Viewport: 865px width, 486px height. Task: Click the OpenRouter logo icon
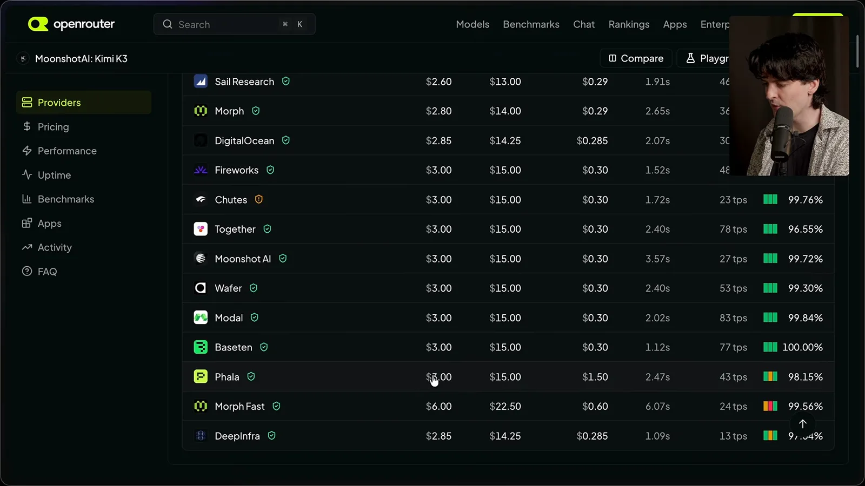pos(38,24)
